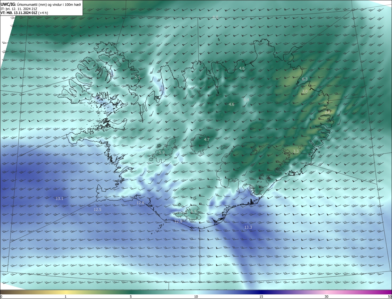The height and width of the screenshot is (299, 392).
Task: Click the 3.0 value label
Action: click(305, 91)
